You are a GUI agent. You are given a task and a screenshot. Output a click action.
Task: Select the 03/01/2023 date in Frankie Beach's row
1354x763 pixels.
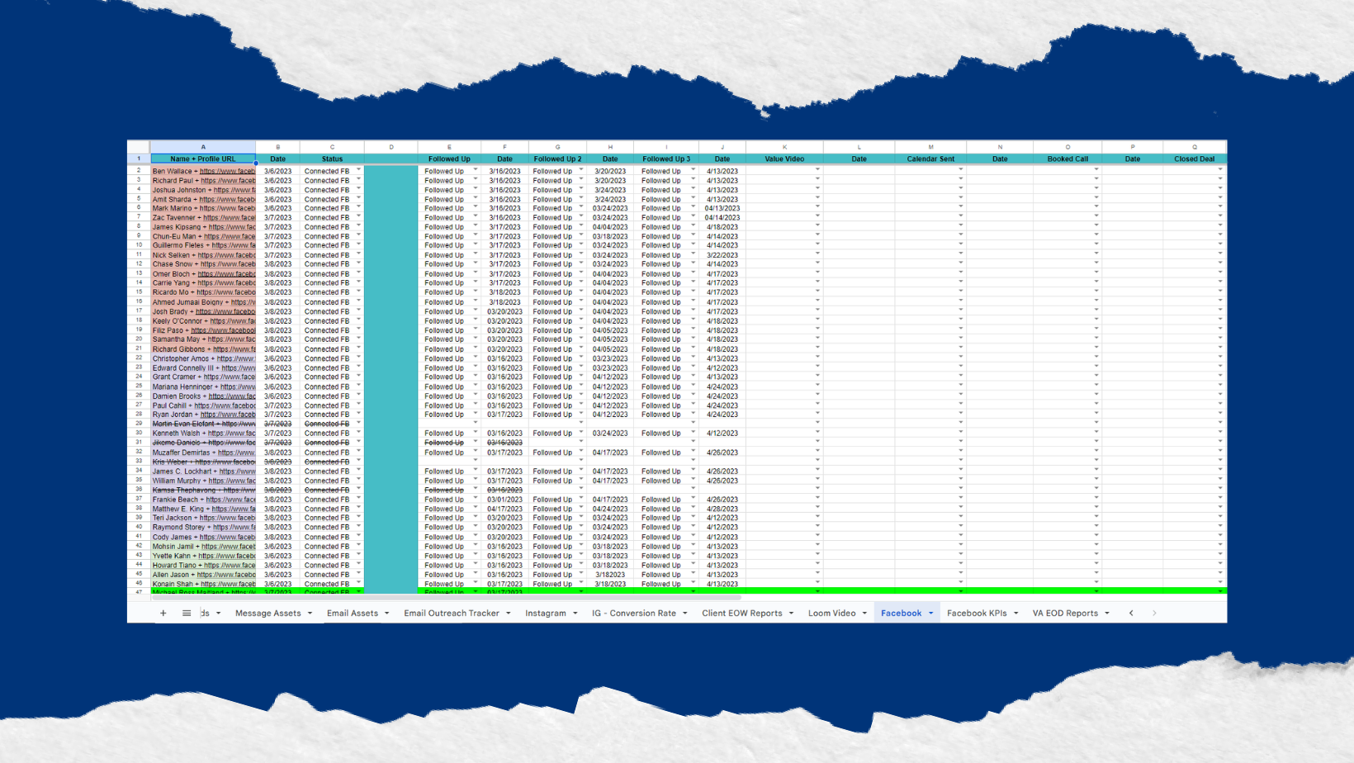coord(504,500)
